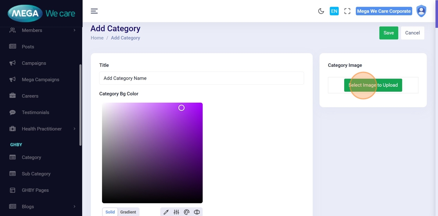The width and height of the screenshot is (438, 216).
Task: Click the color input text-field icon
Action: point(197,212)
